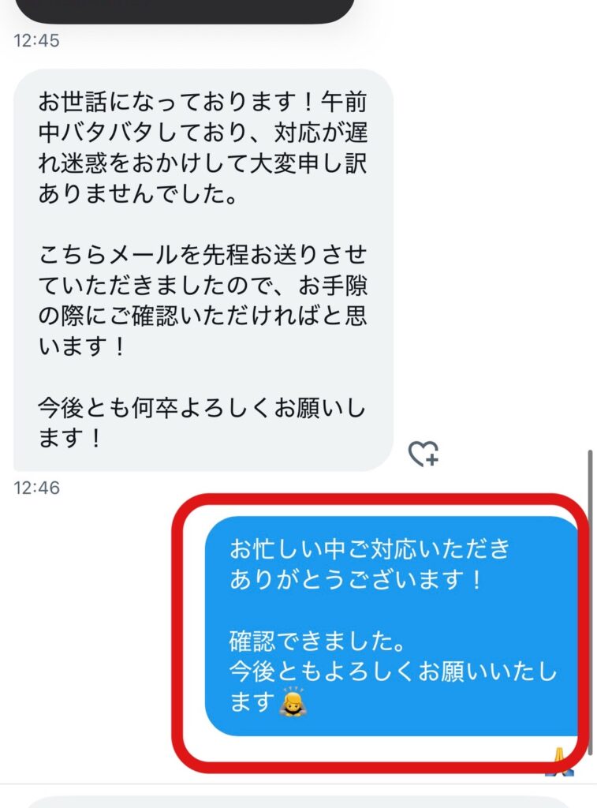Tap the line 中バタバタしており、対応が遅
Viewport: 597px width, 808px height.
pyautogui.click(x=203, y=133)
